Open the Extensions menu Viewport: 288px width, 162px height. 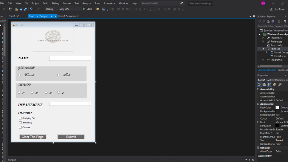[x=110, y=3]
